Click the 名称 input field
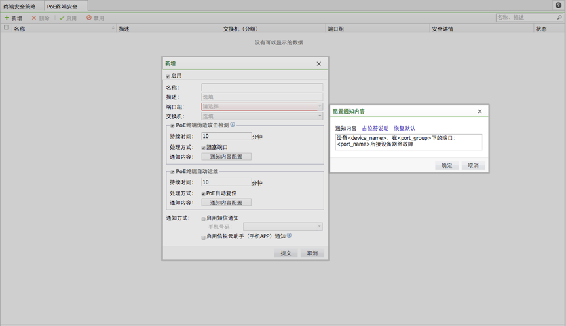The image size is (566, 326). point(262,88)
